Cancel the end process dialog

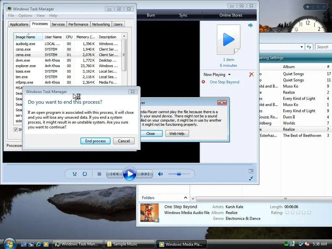click(124, 141)
